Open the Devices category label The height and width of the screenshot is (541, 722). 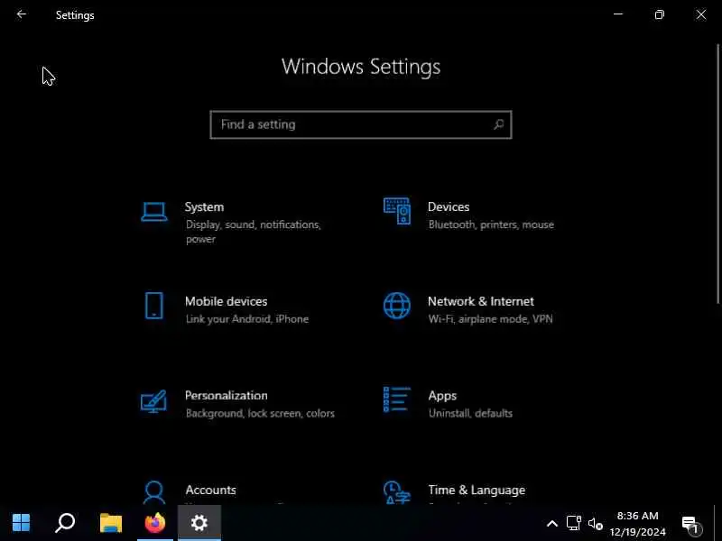[449, 207]
